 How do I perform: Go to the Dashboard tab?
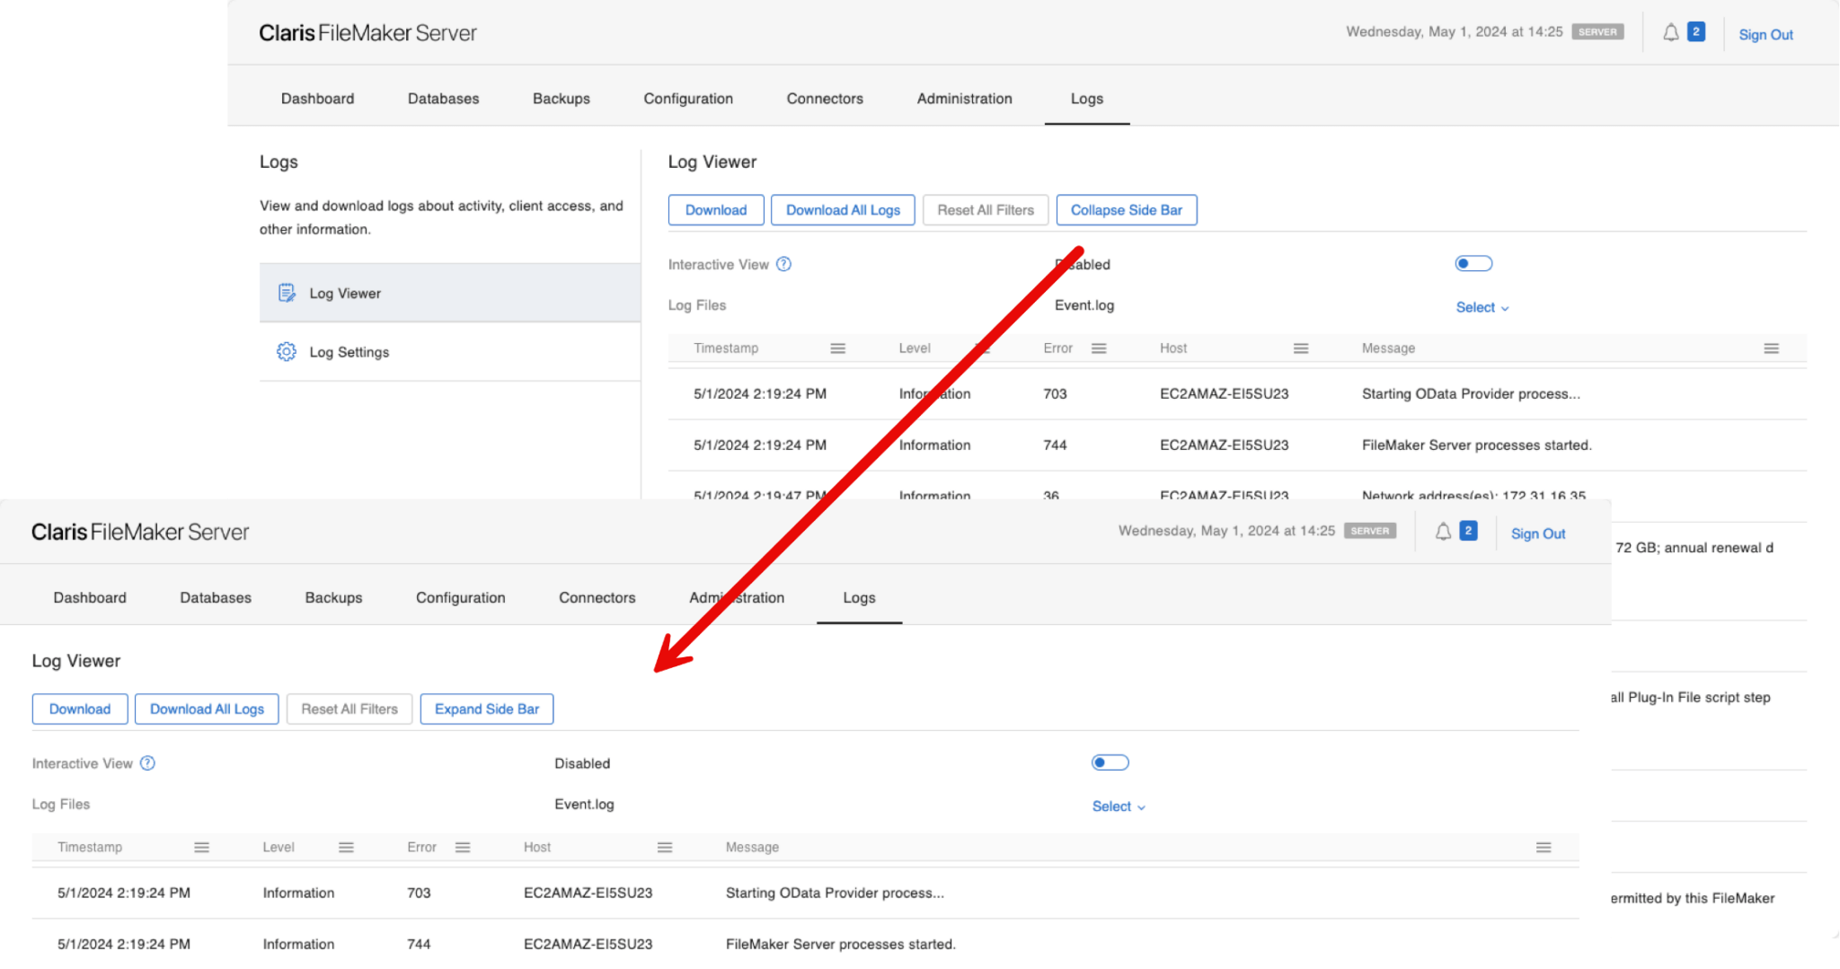[317, 99]
